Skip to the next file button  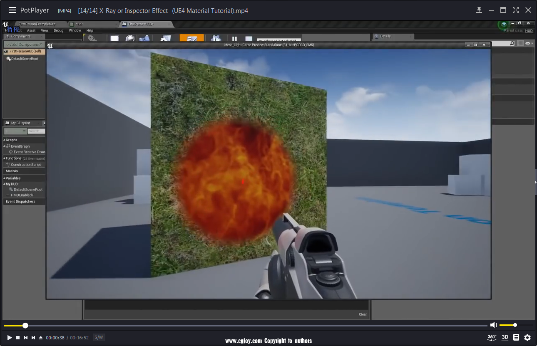(33, 338)
